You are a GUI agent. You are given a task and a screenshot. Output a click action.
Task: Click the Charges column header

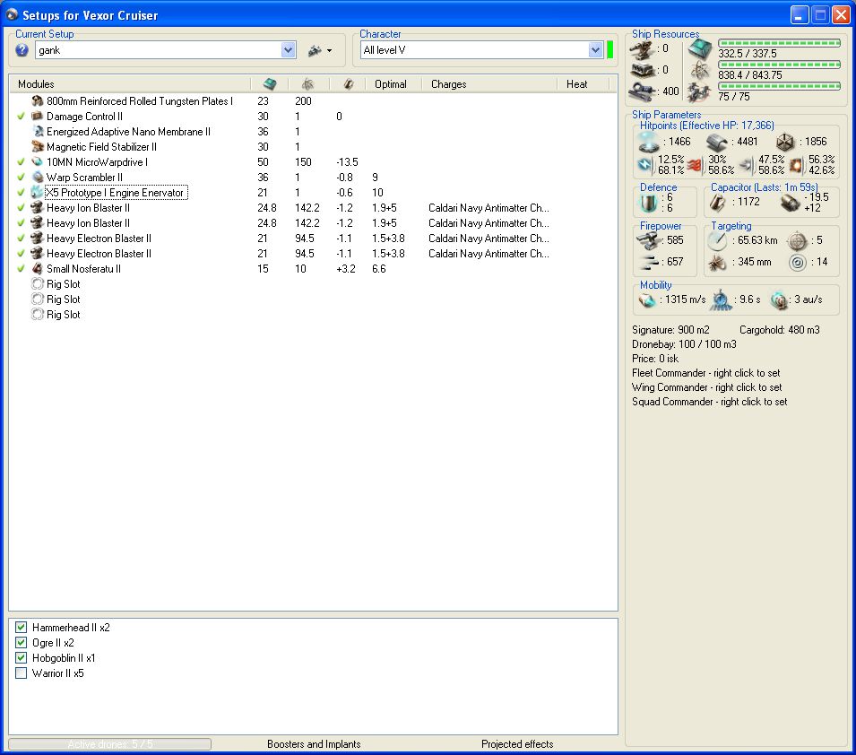click(448, 84)
